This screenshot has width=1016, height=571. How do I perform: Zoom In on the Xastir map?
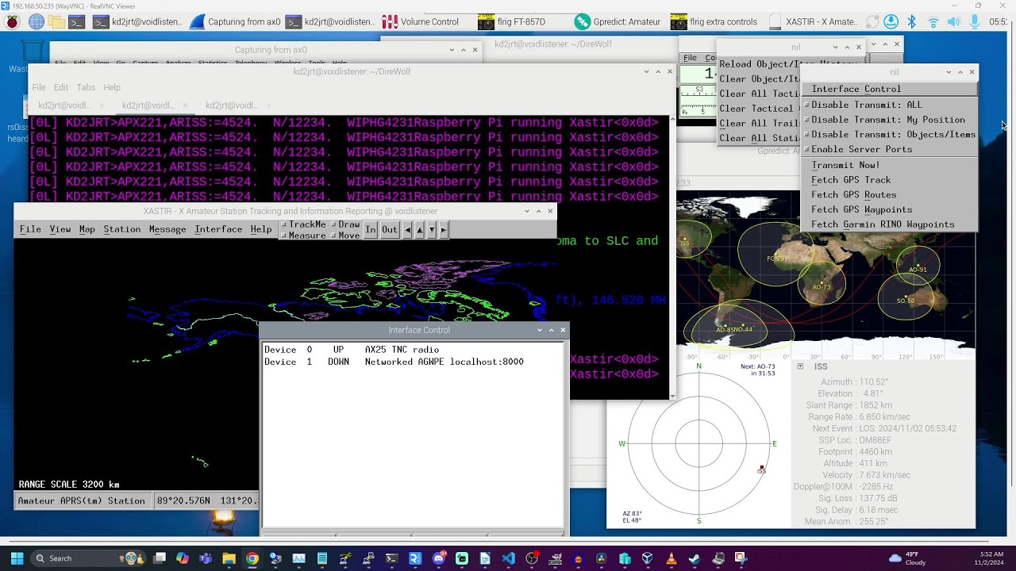point(371,229)
